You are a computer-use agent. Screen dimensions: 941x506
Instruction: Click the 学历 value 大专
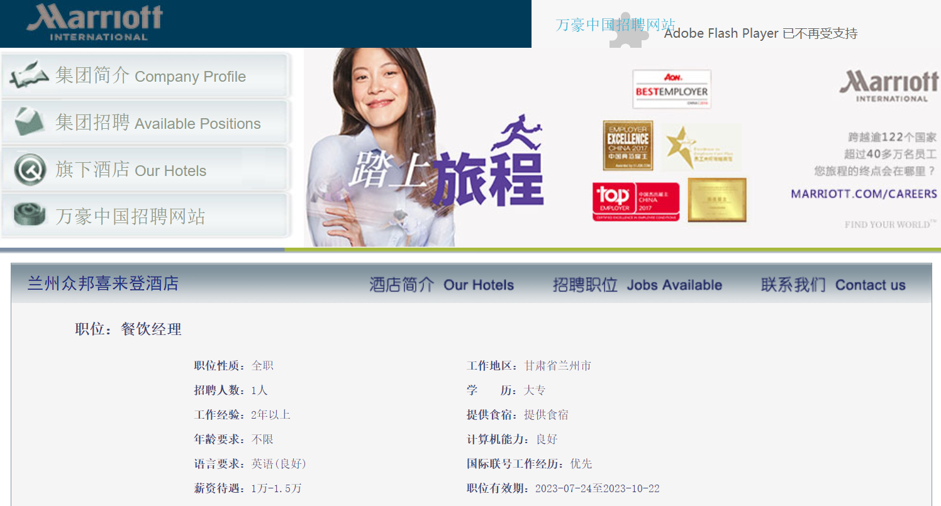point(535,390)
